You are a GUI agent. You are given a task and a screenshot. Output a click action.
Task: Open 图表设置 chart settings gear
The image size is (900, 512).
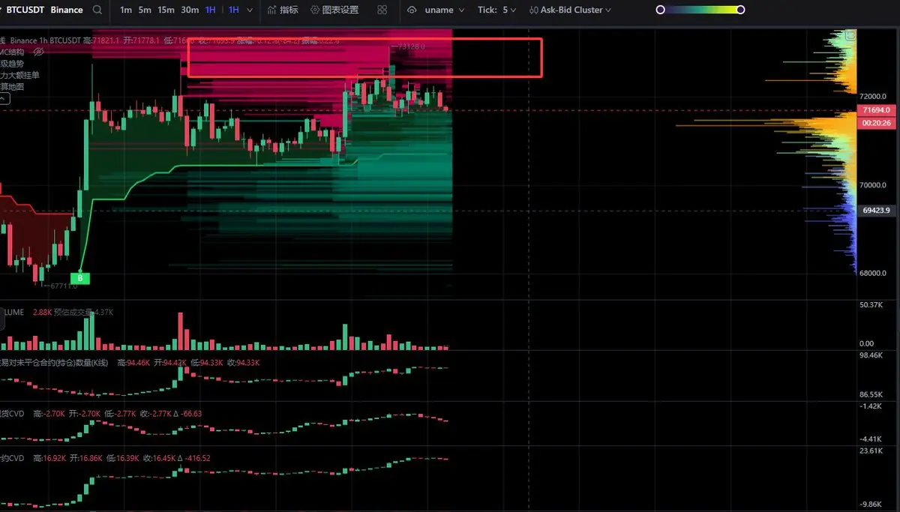pos(334,10)
